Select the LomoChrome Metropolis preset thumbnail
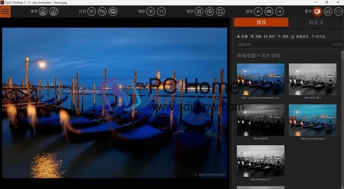344x189 pixels. pyautogui.click(x=261, y=79)
